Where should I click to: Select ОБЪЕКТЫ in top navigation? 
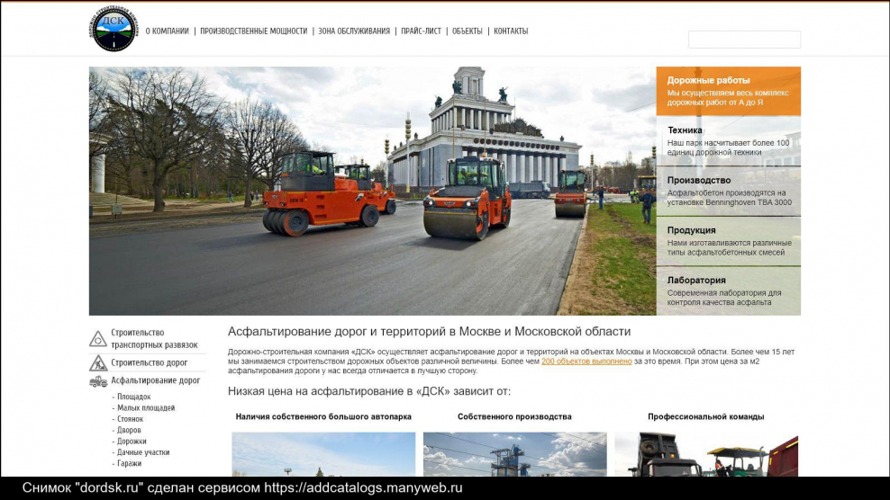tap(468, 31)
